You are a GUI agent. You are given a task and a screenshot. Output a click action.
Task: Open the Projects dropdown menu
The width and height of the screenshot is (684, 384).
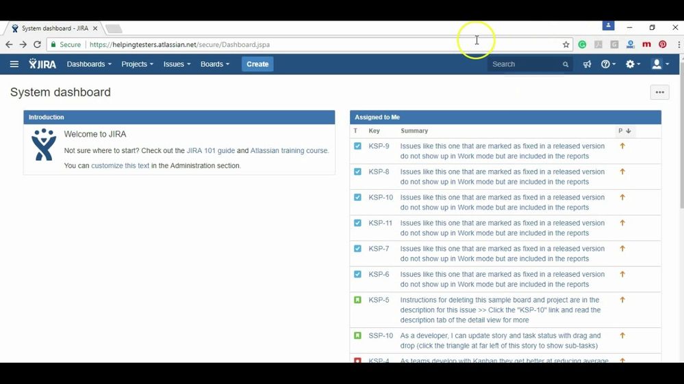click(x=138, y=64)
